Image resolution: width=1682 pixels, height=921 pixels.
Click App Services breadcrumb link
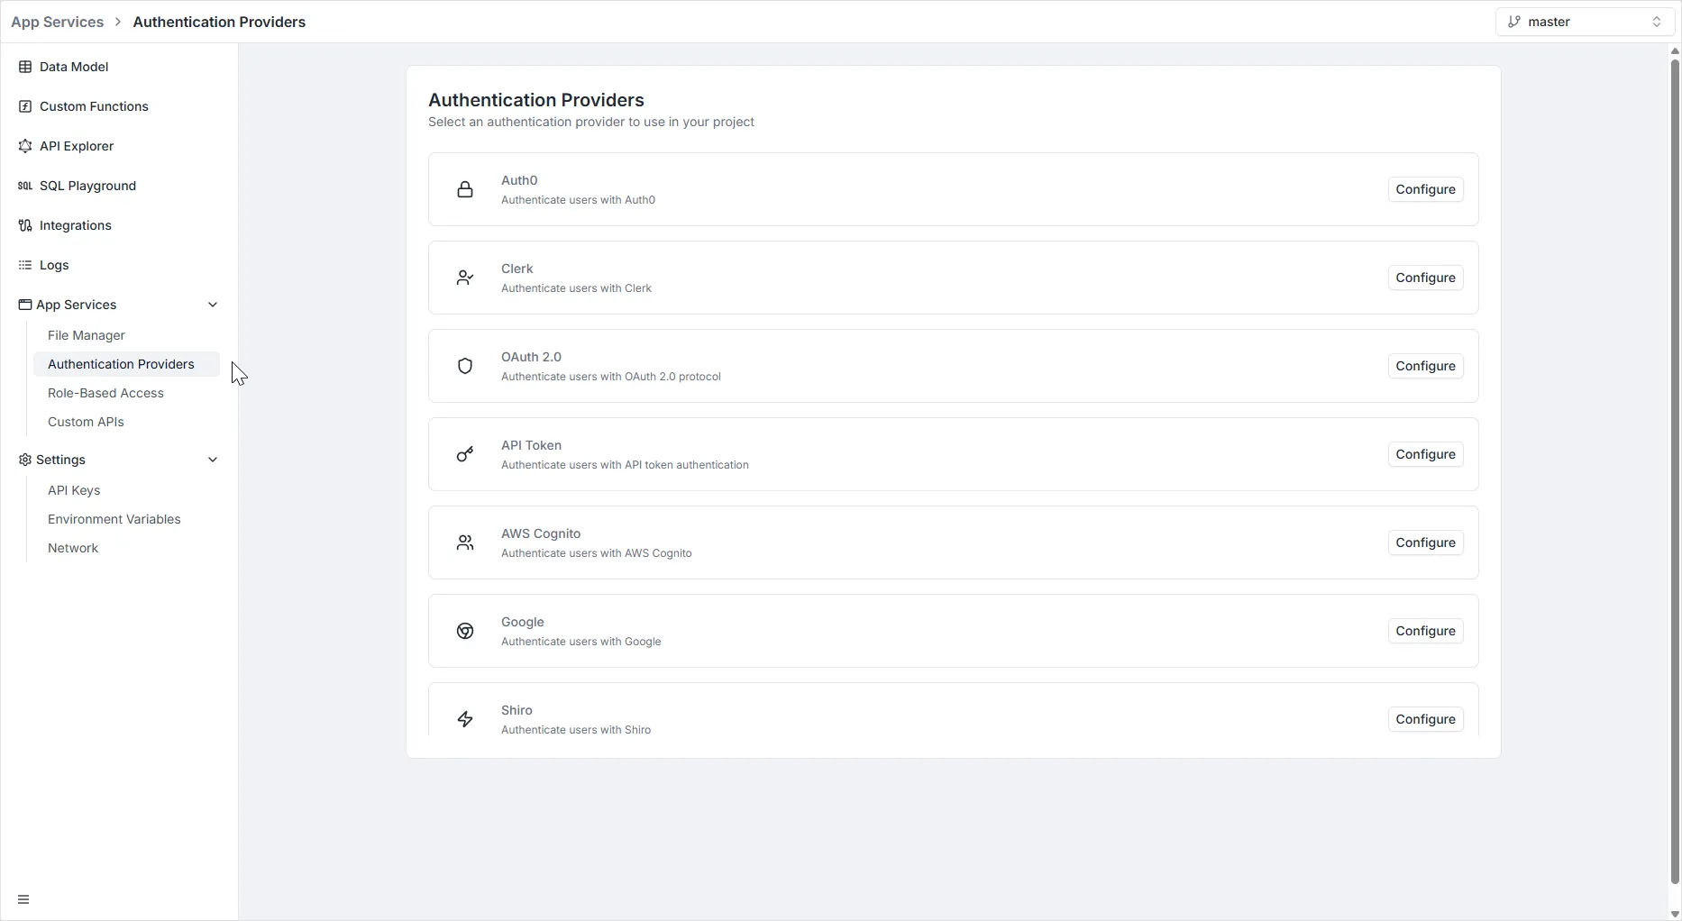click(x=57, y=22)
